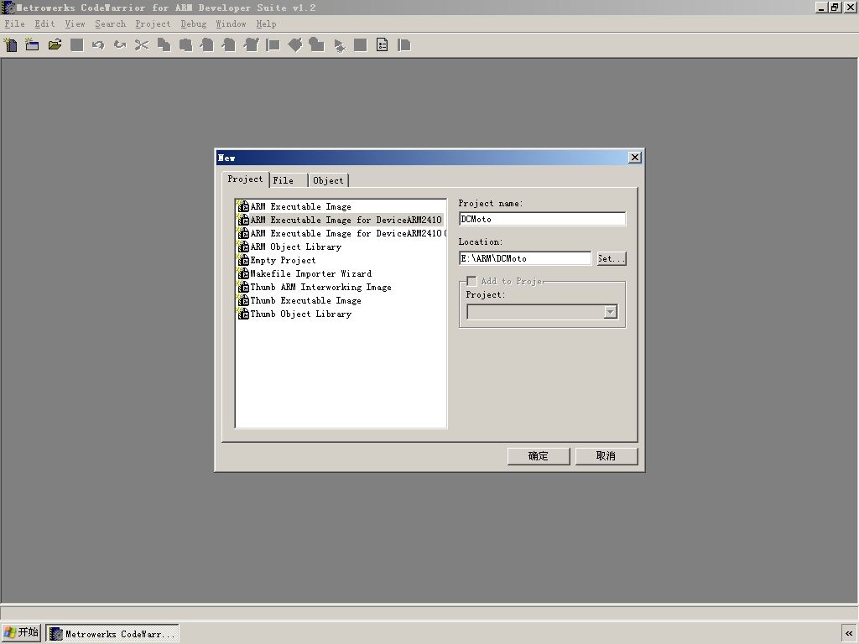The width and height of the screenshot is (859, 644).
Task: Click the 开始 Start button
Action: click(21, 633)
